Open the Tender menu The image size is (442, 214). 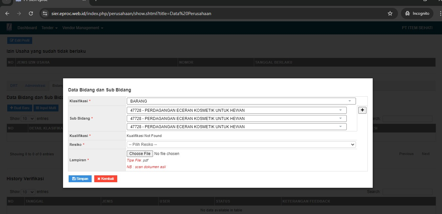[49, 28]
